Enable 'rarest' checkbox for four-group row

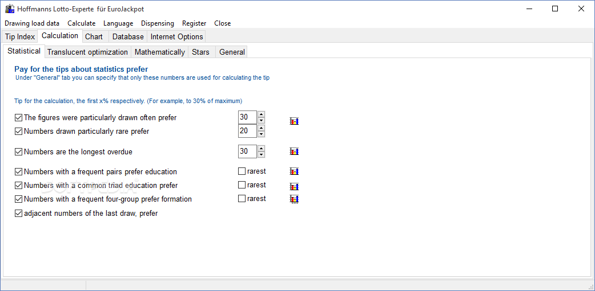(x=242, y=199)
